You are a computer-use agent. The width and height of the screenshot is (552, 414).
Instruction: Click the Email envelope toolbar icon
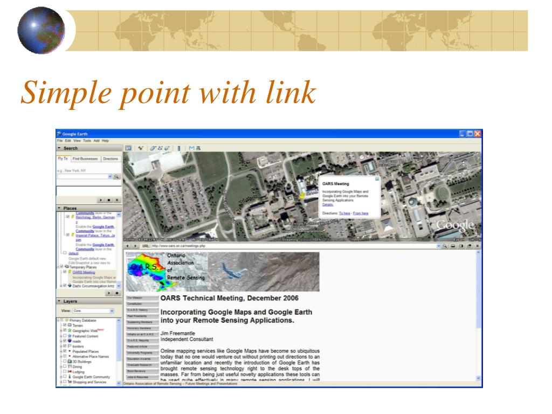tap(191, 148)
